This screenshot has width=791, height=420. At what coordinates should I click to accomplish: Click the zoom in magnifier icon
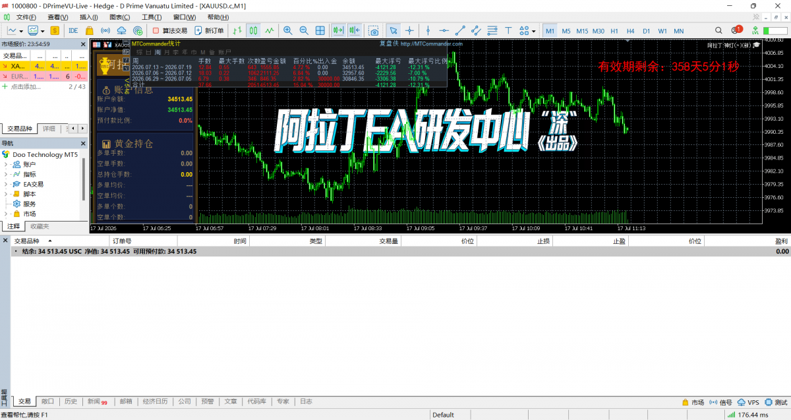click(288, 30)
